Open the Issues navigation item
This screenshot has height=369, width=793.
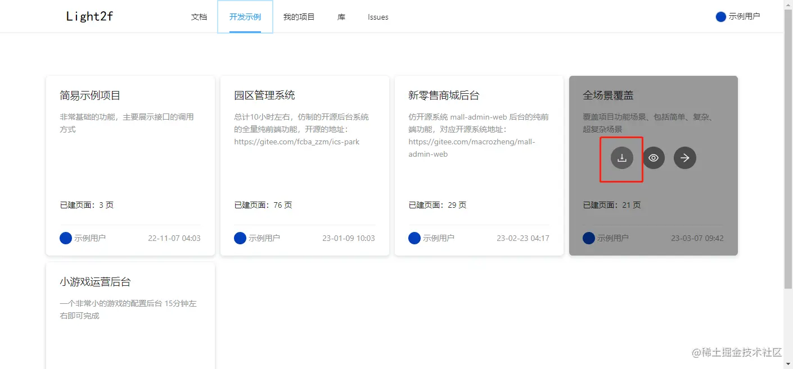pyautogui.click(x=378, y=17)
